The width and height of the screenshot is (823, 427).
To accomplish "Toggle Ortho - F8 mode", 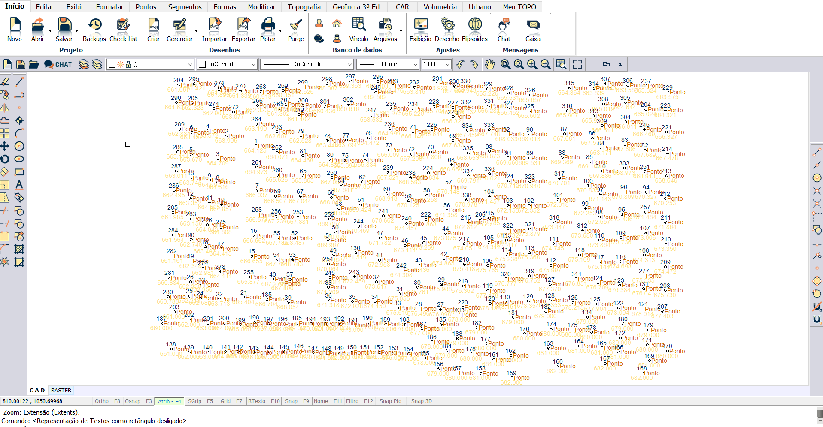I will 107,401.
